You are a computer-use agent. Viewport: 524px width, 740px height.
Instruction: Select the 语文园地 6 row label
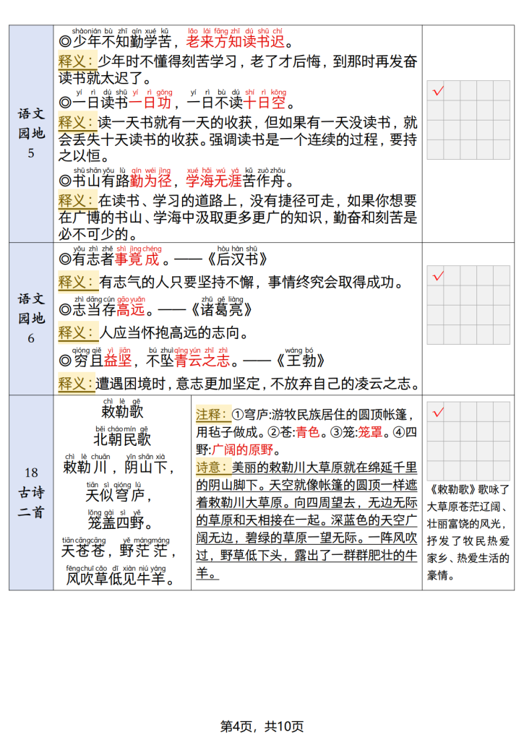coord(30,318)
